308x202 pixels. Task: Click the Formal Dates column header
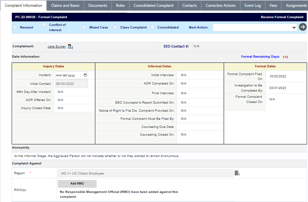(265, 66)
